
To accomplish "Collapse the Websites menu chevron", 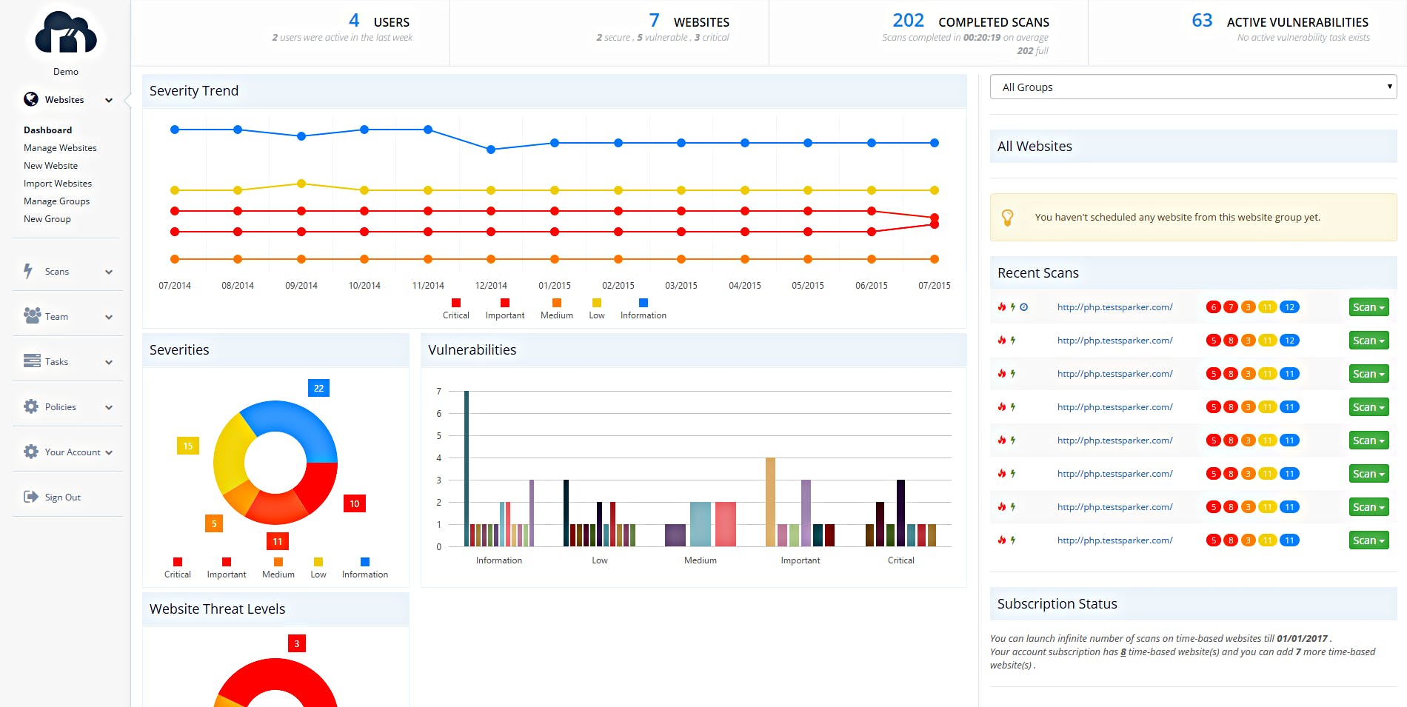I will tap(109, 100).
